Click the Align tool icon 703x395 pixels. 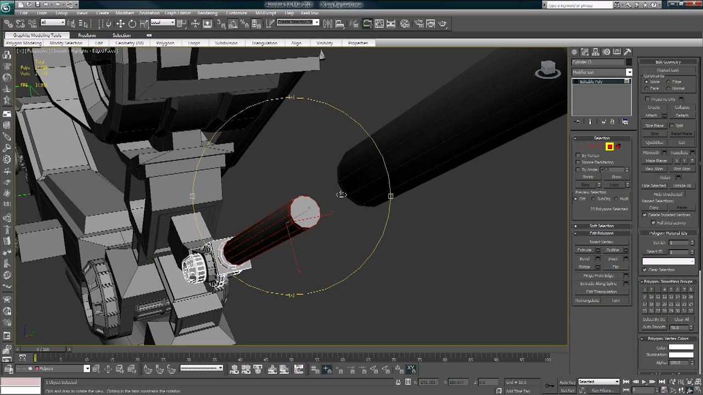341,24
